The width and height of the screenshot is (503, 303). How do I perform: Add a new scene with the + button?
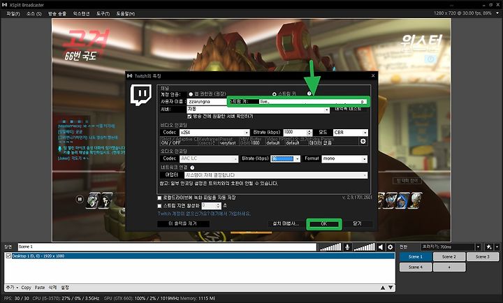point(449,267)
